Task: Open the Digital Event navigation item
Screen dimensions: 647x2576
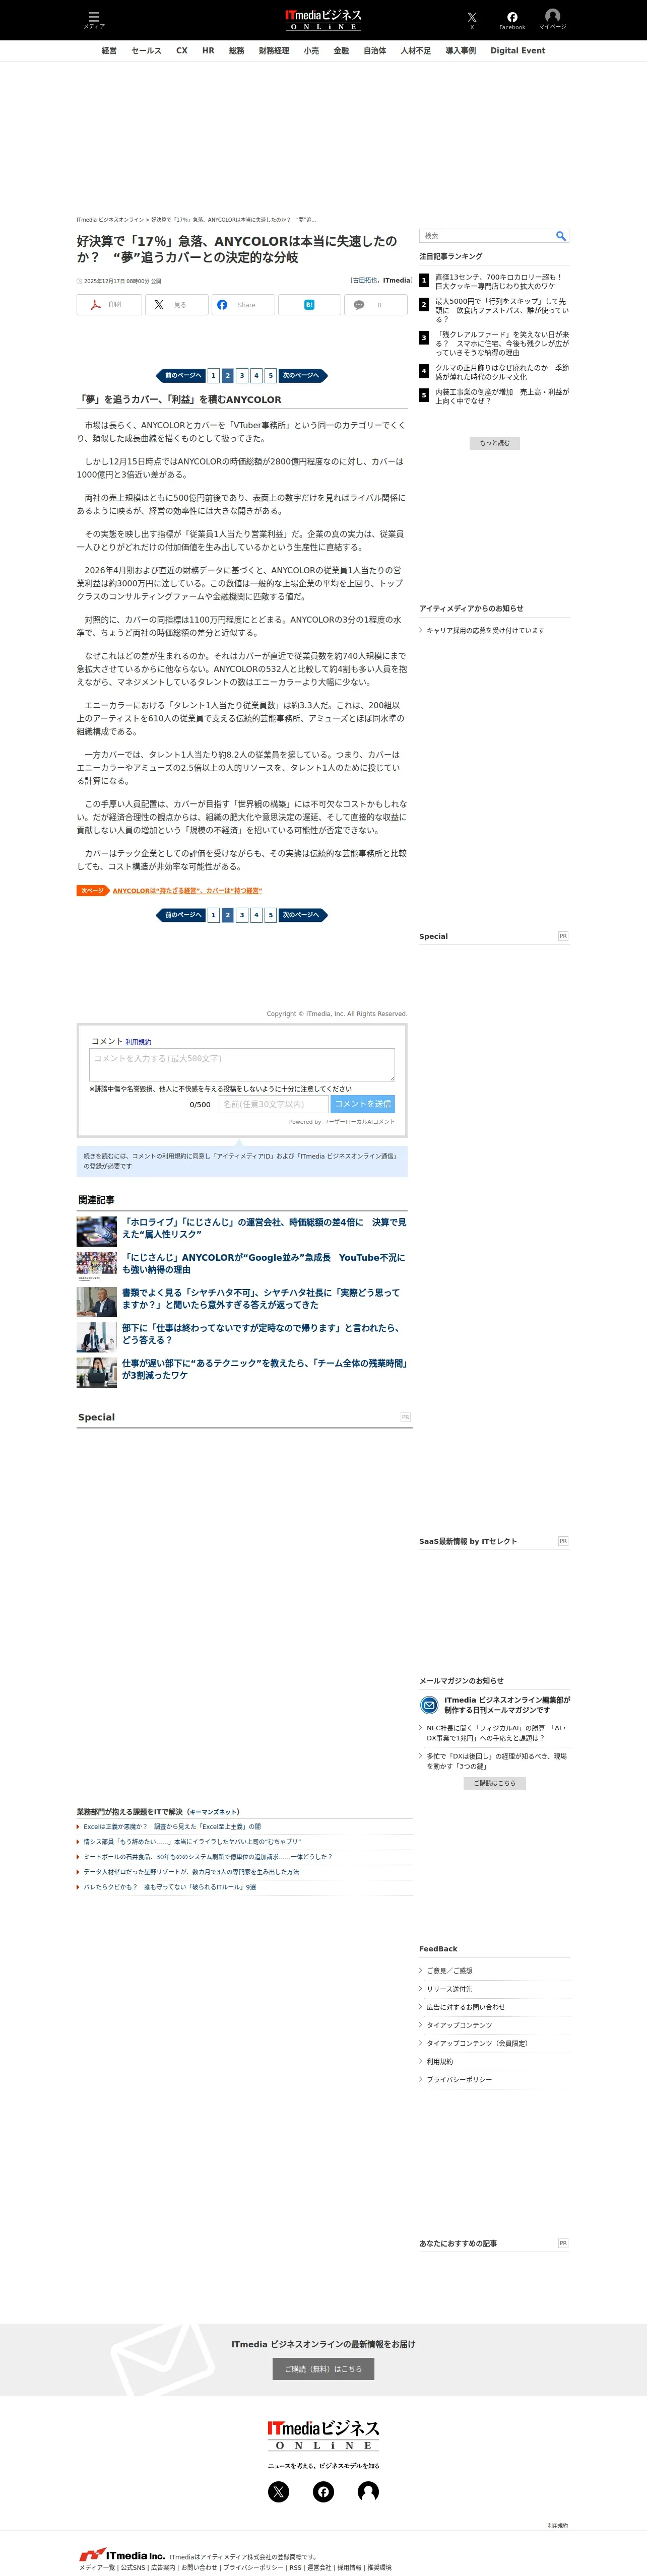Action: 518,51
